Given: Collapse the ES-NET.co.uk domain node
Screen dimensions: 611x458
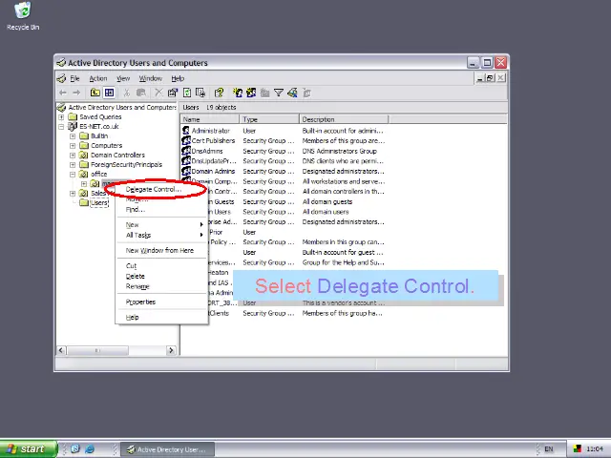Looking at the screenshot, I should (61, 126).
